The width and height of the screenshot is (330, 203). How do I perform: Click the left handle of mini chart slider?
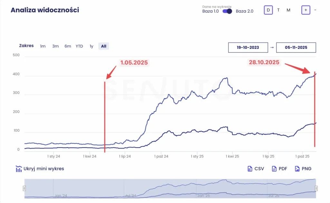pos(24,188)
